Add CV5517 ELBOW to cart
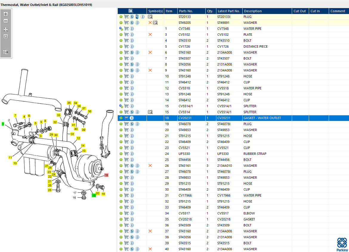Image resolution: width=349 pixels, height=252 pixels. coord(126,213)
